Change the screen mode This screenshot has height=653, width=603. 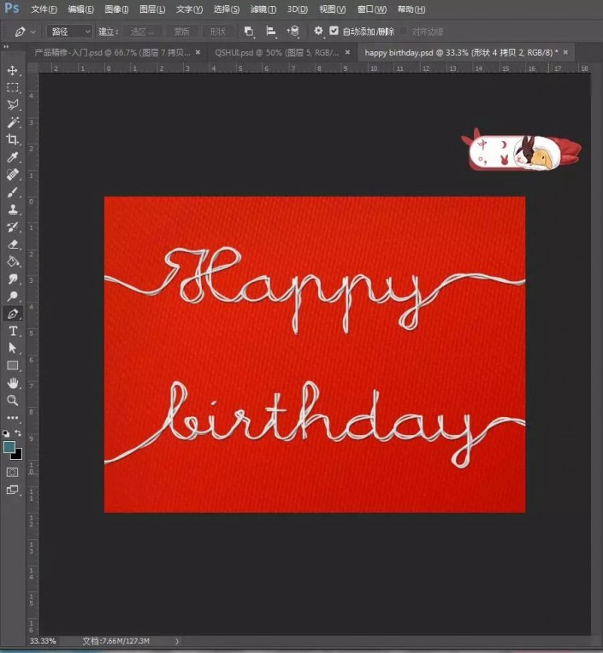[x=13, y=490]
